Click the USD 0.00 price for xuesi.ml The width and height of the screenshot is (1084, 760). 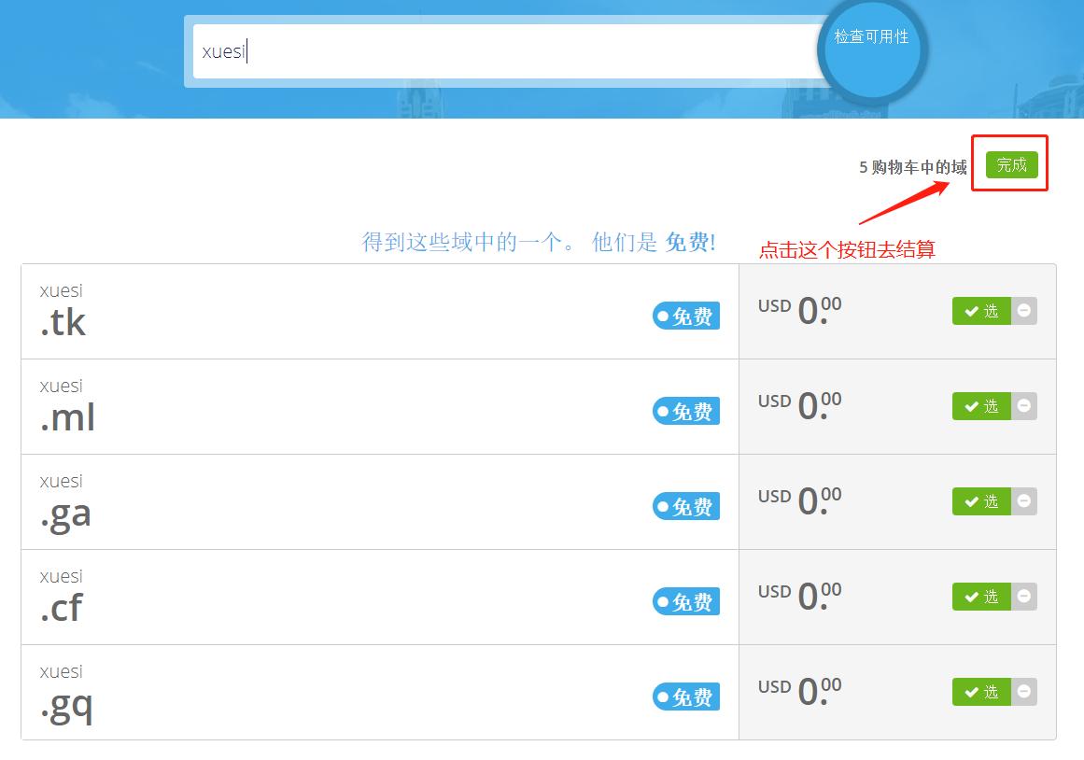click(x=800, y=405)
